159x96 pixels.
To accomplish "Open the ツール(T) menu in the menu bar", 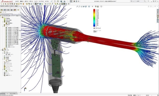I will 36,1.
